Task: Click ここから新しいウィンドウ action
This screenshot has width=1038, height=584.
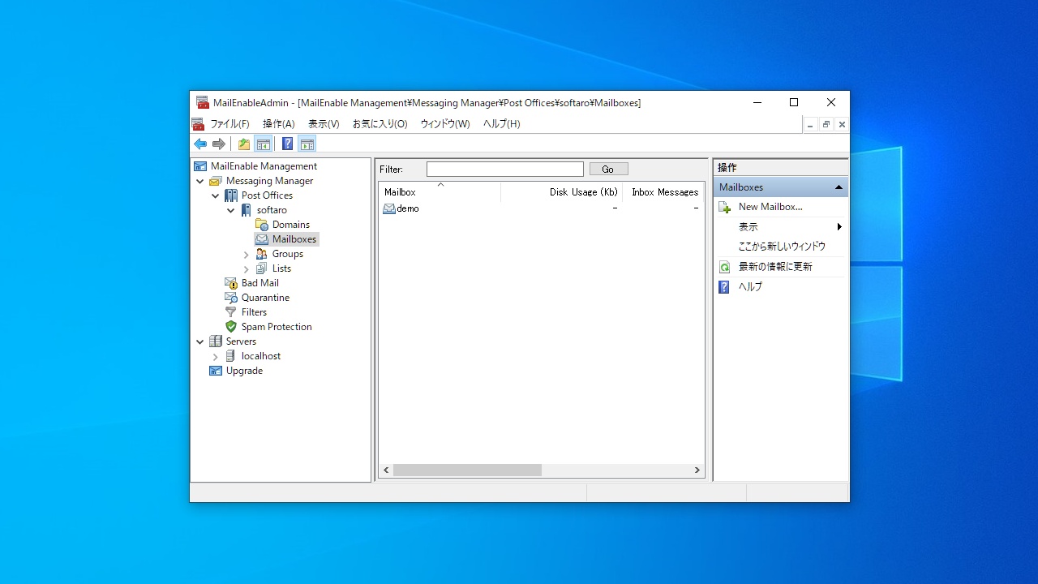Action: 782,247
